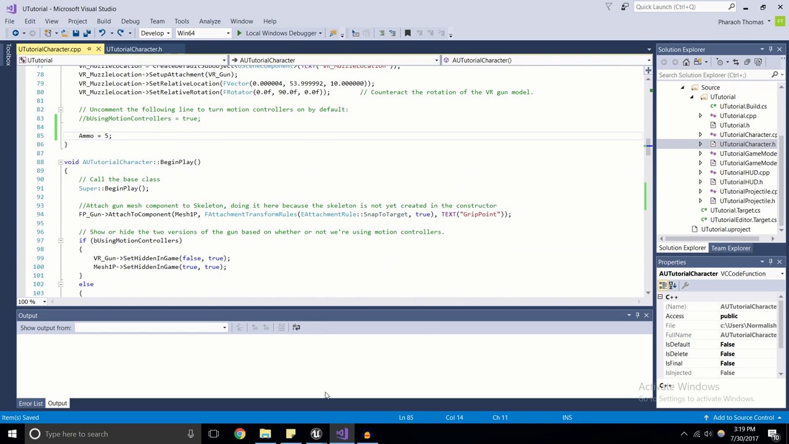The width and height of the screenshot is (789, 444).
Task: Open the Build menu
Action: point(104,21)
